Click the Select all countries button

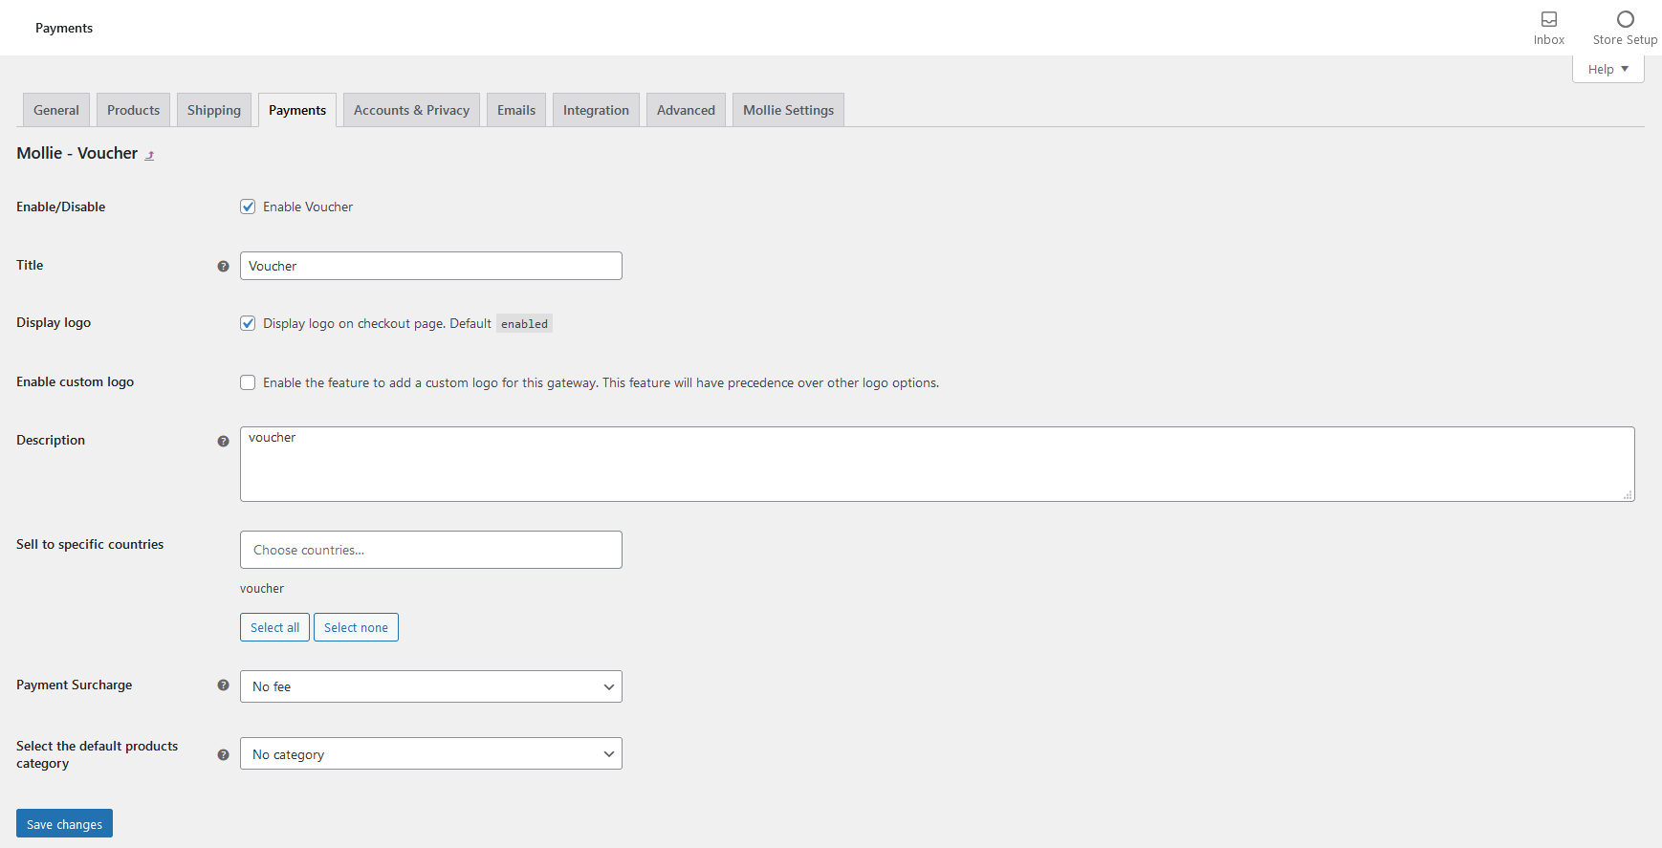click(x=274, y=627)
